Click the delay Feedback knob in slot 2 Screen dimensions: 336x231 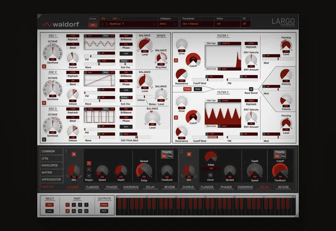pyautogui.click(x=280, y=171)
